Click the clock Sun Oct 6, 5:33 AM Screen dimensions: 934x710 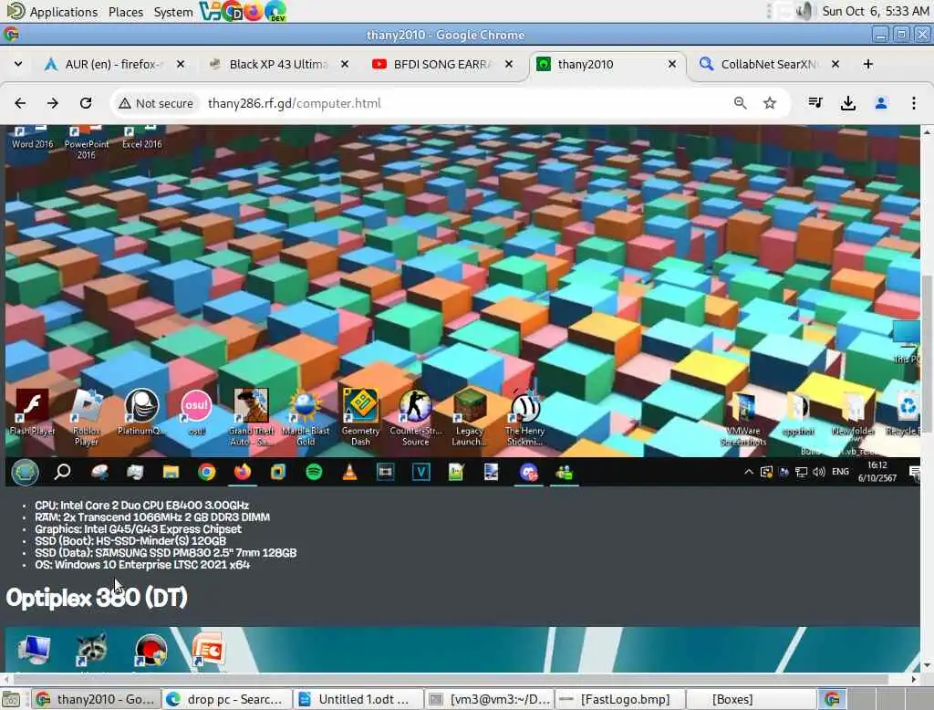tap(875, 11)
